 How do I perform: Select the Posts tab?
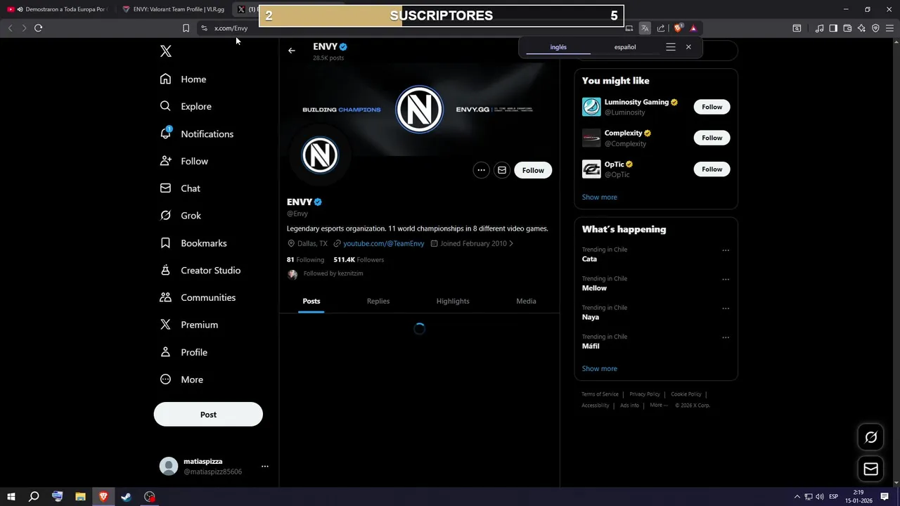point(311,301)
